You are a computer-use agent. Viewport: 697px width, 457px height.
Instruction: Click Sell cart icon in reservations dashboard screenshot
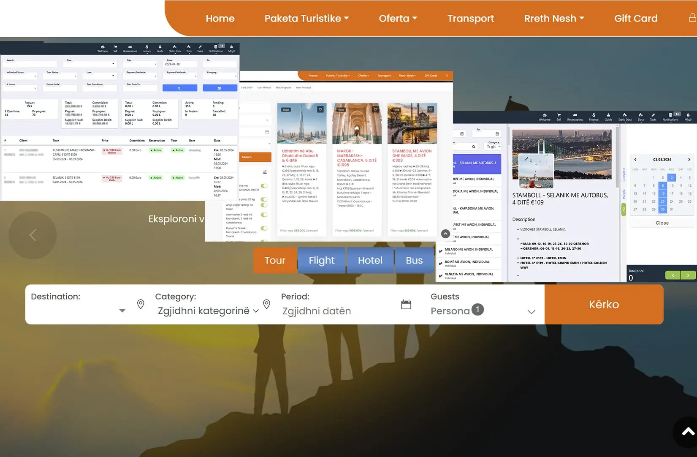(x=115, y=49)
